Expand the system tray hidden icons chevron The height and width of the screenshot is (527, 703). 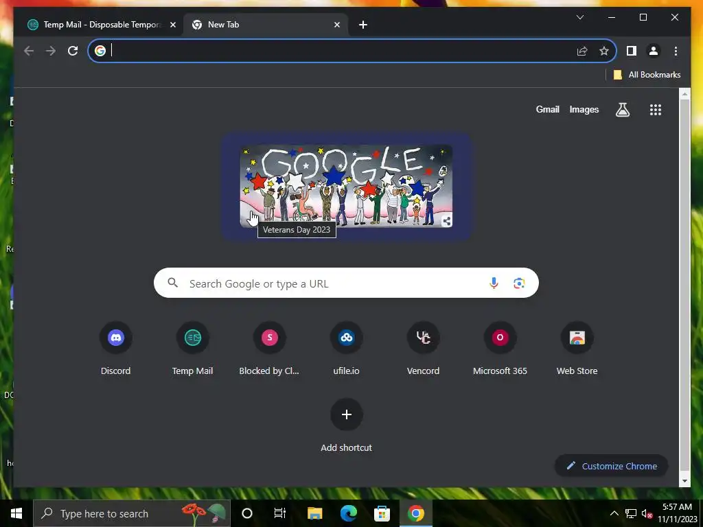click(x=614, y=513)
